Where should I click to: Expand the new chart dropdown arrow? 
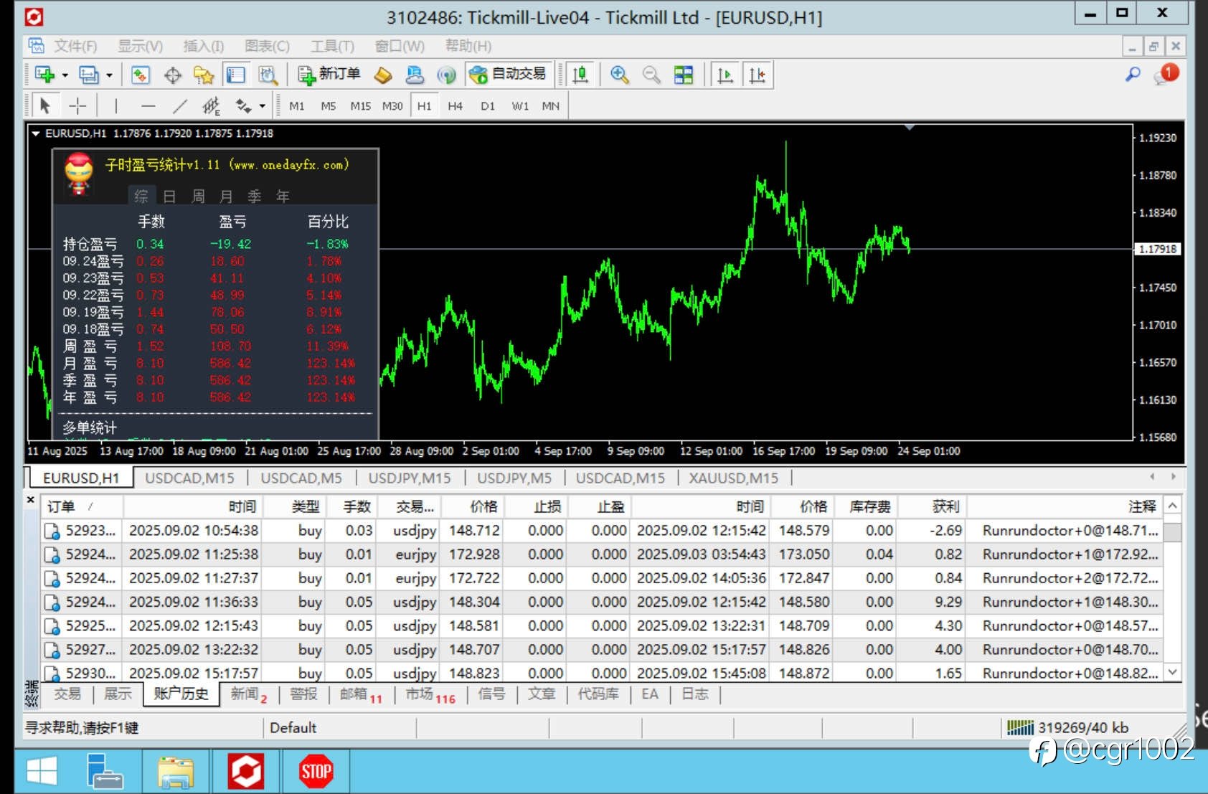(65, 75)
